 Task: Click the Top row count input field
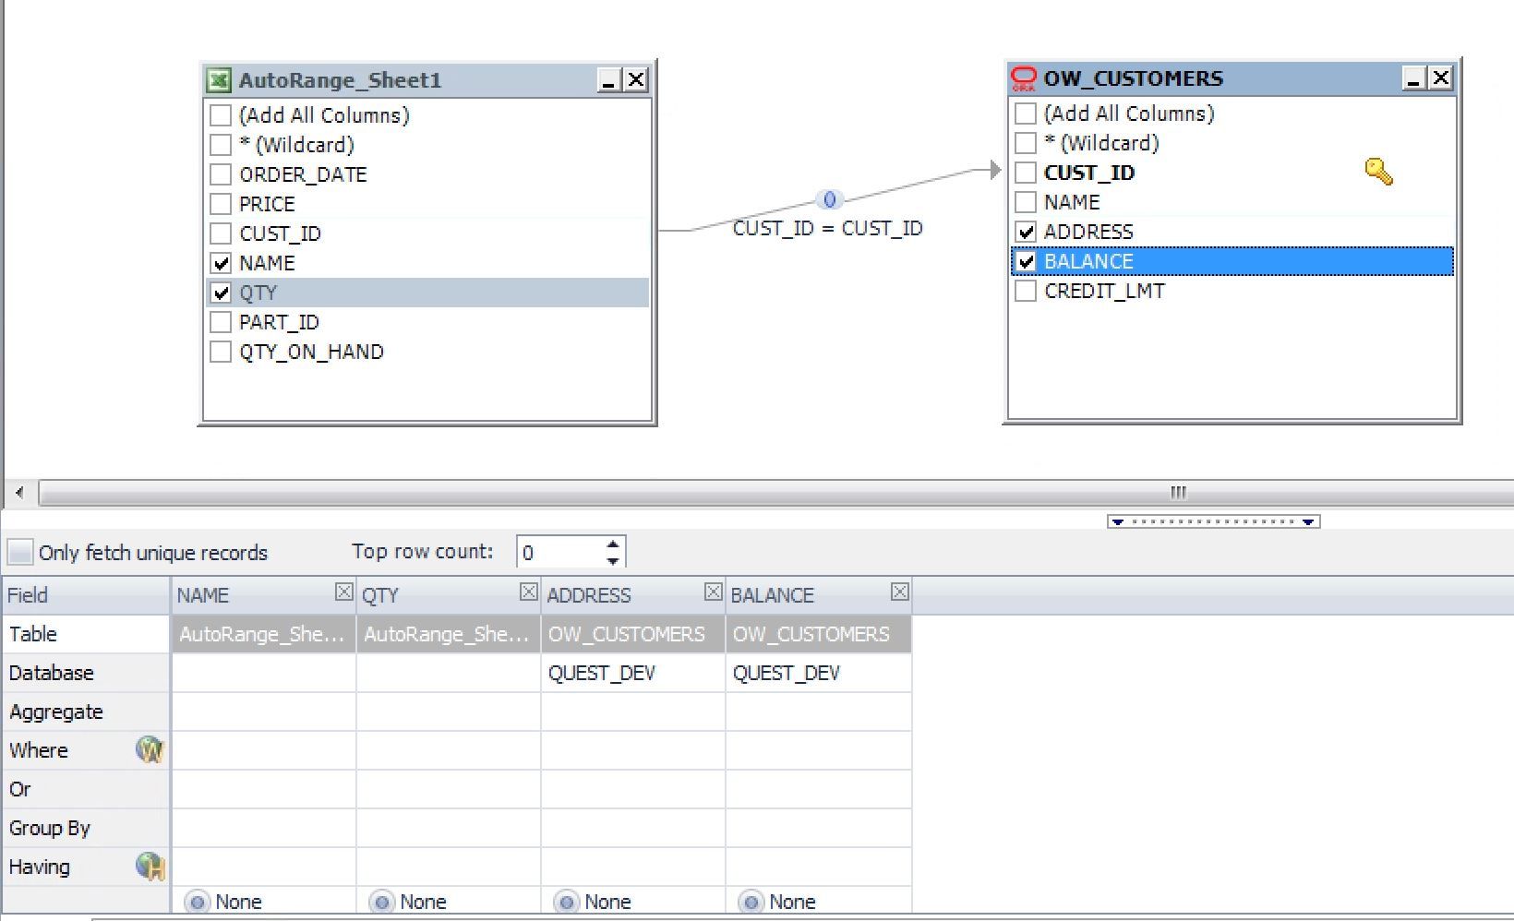(x=560, y=553)
